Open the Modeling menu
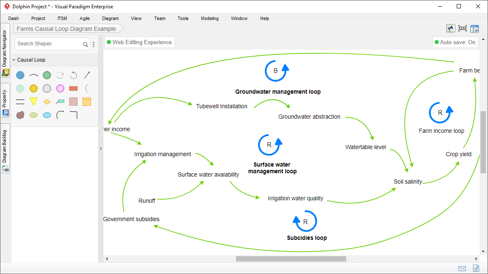This screenshot has width=488, height=274. (209, 18)
